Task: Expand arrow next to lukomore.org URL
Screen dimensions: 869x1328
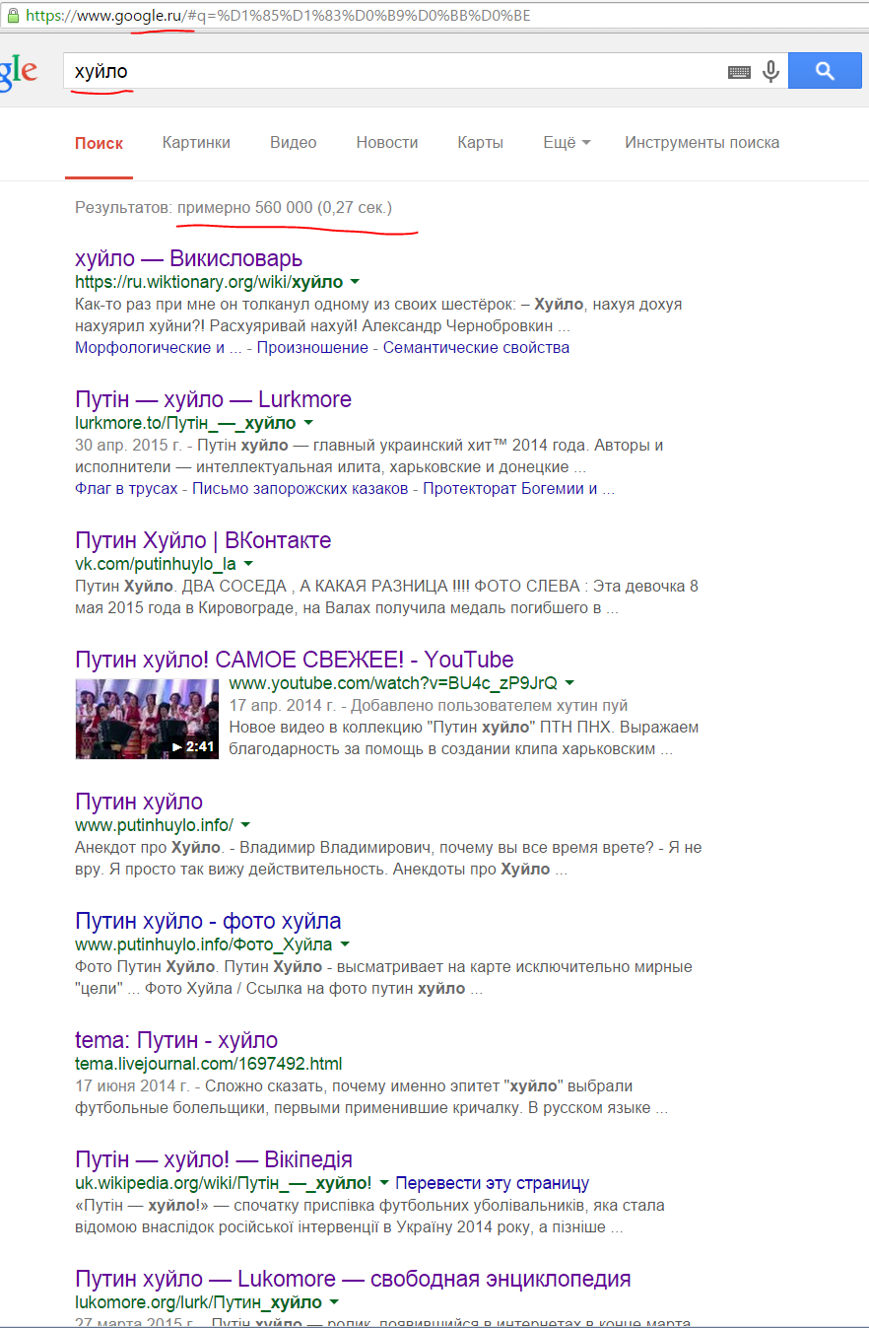Action: pyautogui.click(x=335, y=1302)
